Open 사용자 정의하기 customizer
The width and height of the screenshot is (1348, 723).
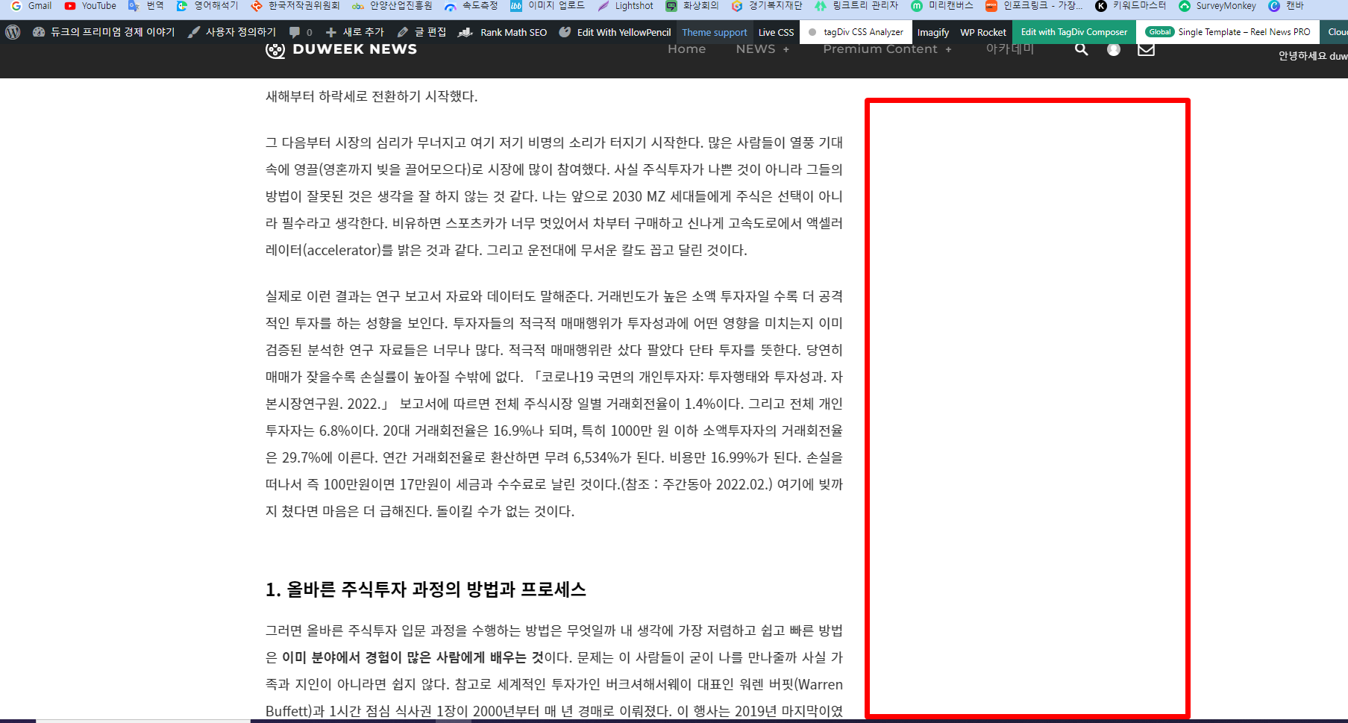tap(232, 32)
